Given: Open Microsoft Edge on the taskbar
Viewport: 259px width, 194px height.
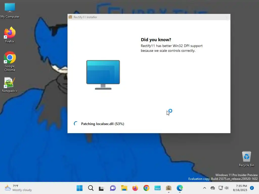Looking at the screenshot, I should pos(180,188).
